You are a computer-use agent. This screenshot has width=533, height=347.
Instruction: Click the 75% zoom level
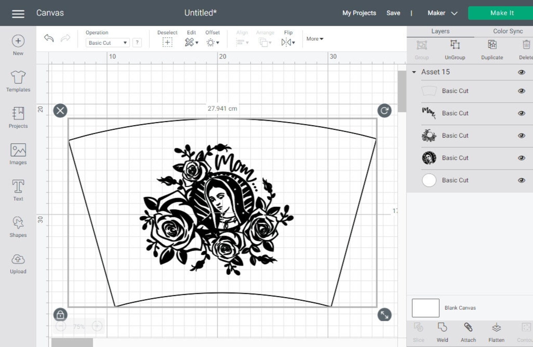79,326
